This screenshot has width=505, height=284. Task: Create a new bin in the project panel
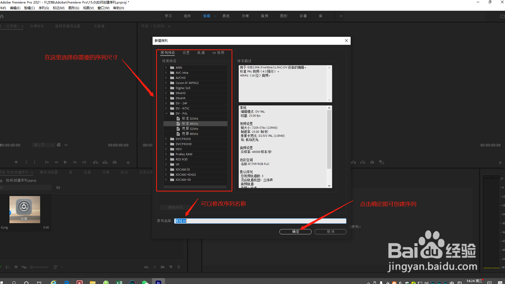(x=163, y=267)
